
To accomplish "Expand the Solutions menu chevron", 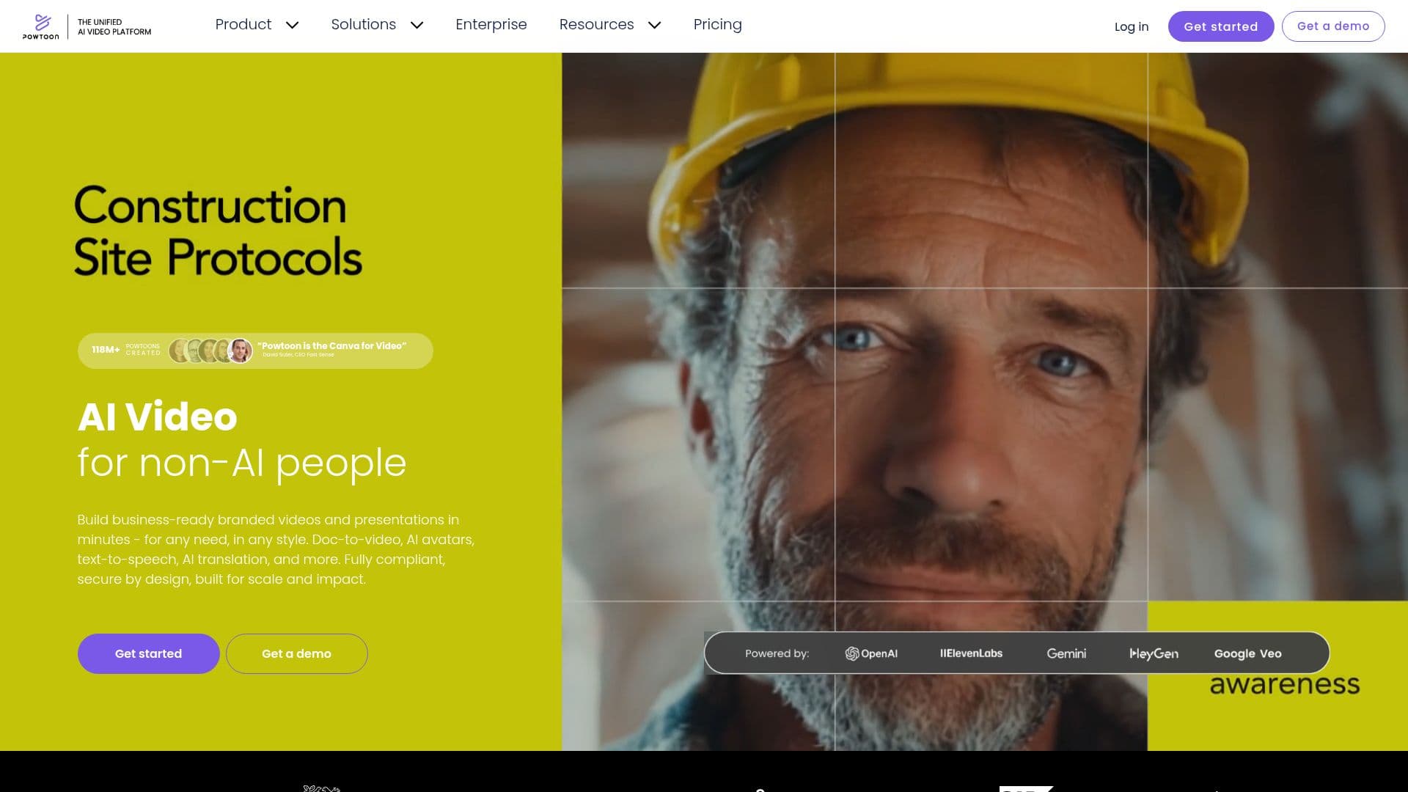I will tap(417, 25).
